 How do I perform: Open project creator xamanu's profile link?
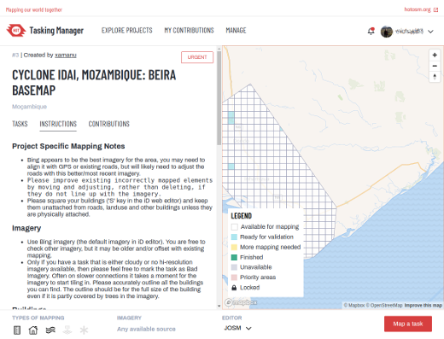(66, 55)
